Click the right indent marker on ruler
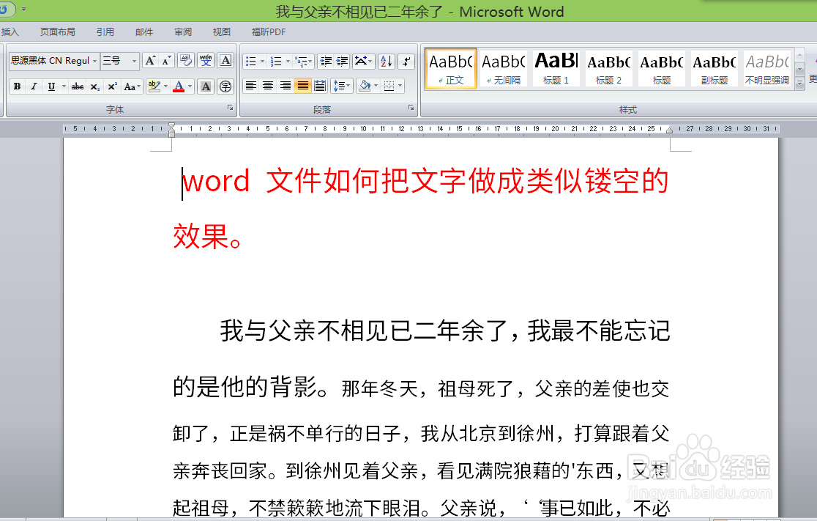817x521 pixels. coord(670,130)
